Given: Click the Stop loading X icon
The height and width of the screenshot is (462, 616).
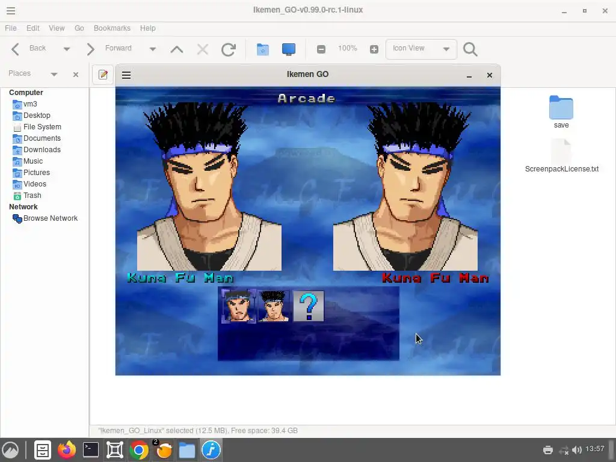Looking at the screenshot, I should (203, 49).
